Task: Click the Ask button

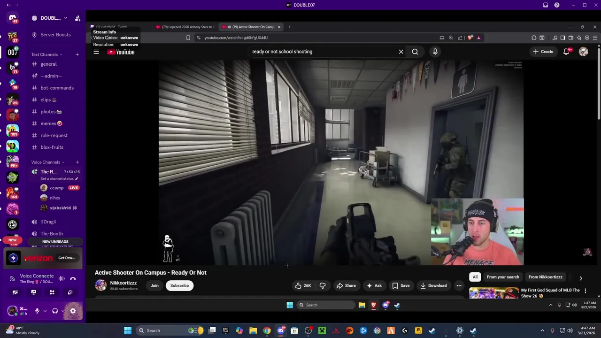Action: tap(374, 285)
